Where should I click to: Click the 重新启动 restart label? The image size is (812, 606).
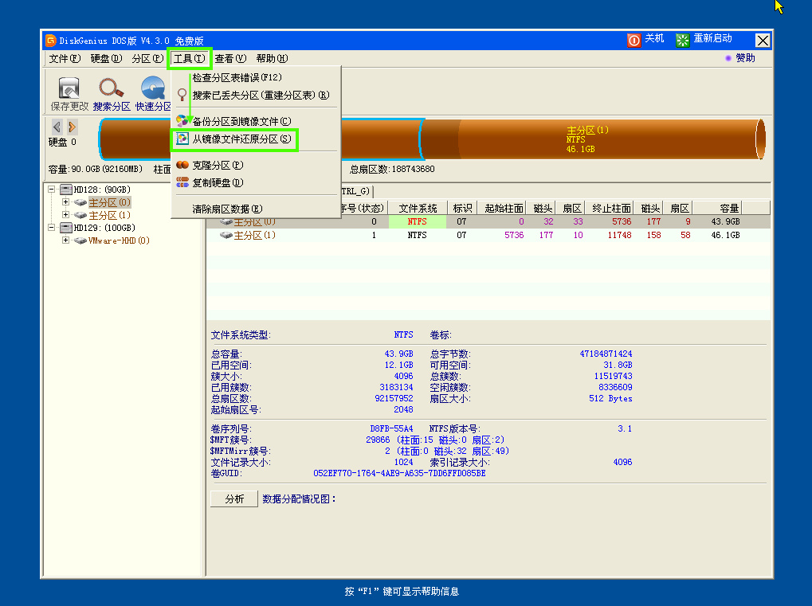point(712,38)
